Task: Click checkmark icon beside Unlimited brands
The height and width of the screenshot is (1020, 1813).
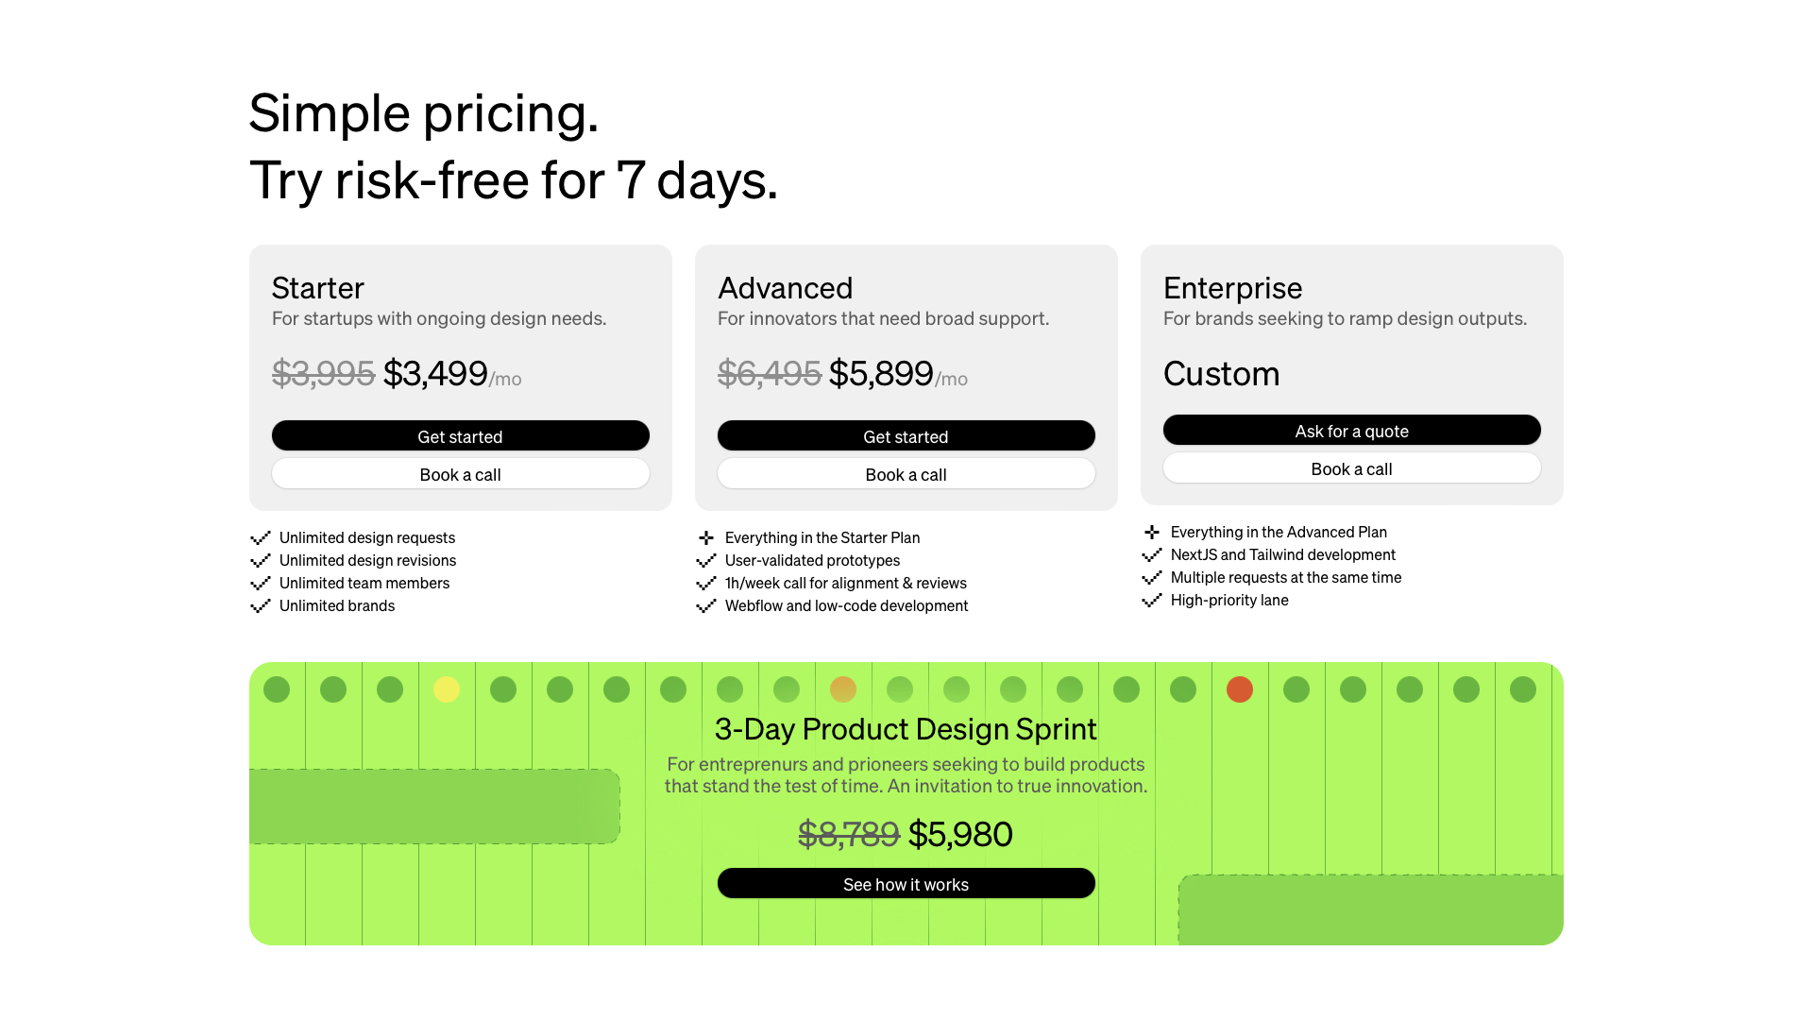Action: click(261, 605)
